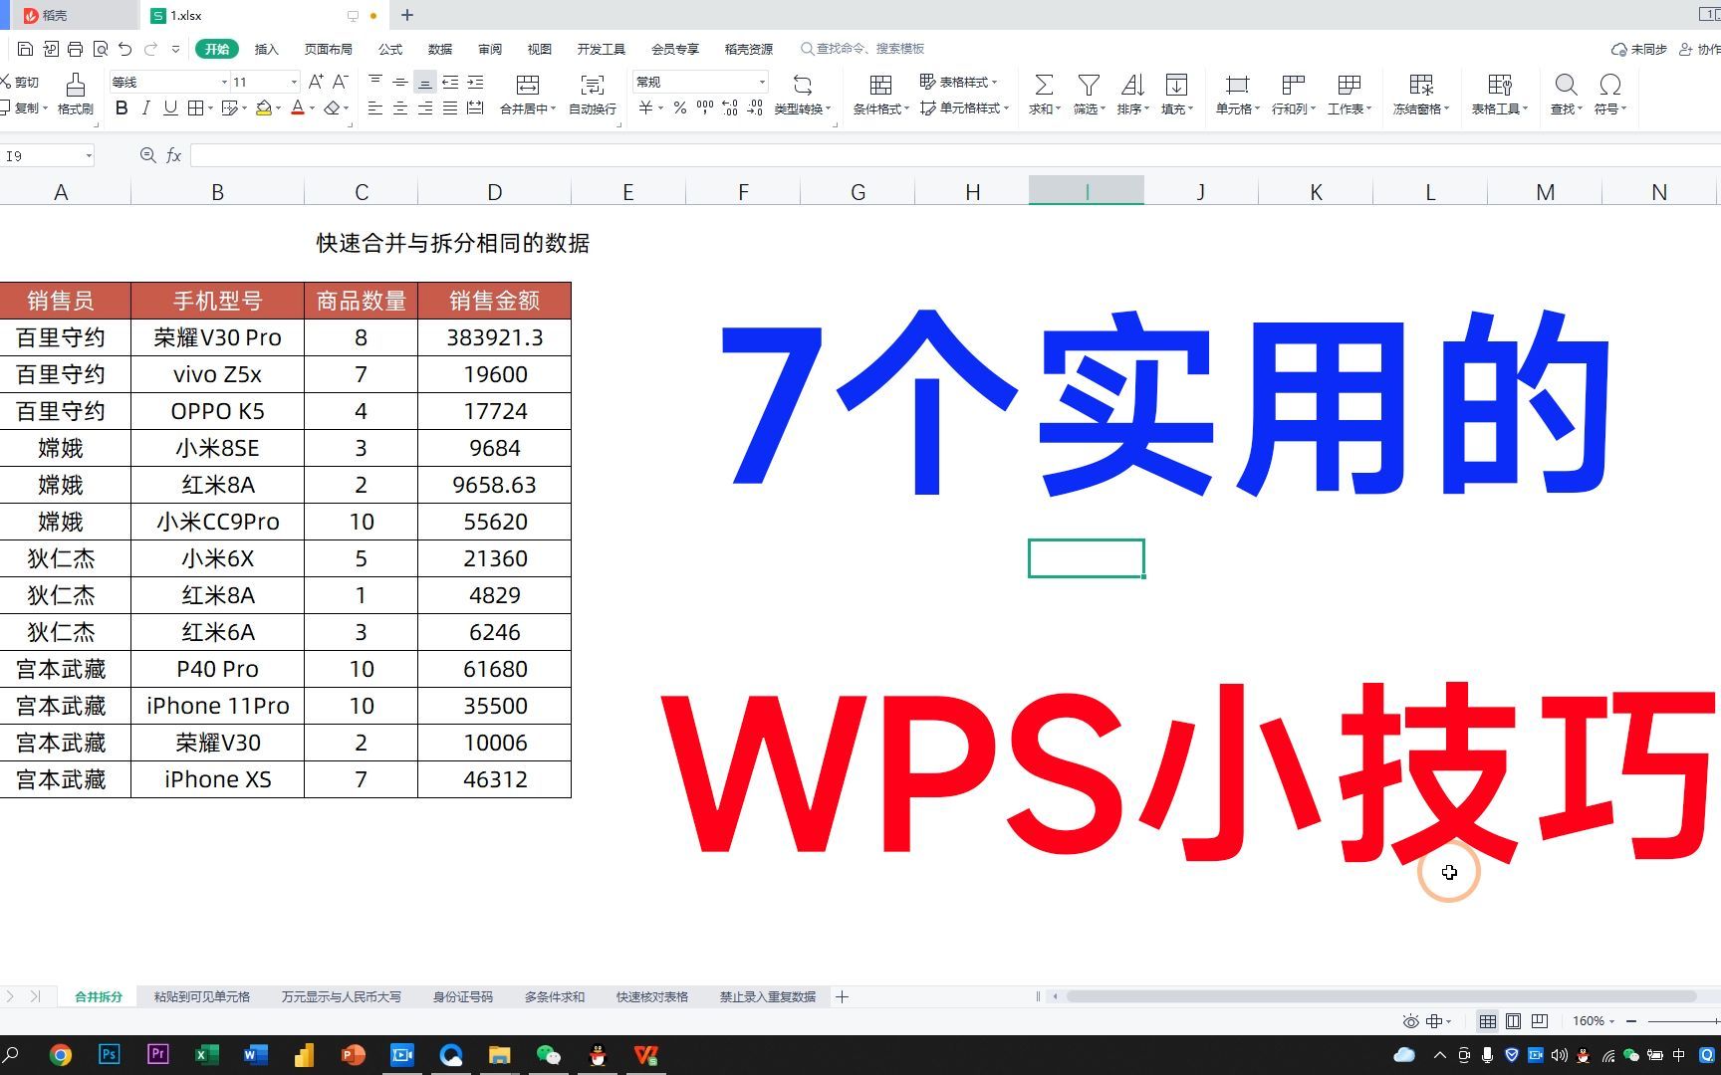Toggle bold formatting

[x=122, y=107]
